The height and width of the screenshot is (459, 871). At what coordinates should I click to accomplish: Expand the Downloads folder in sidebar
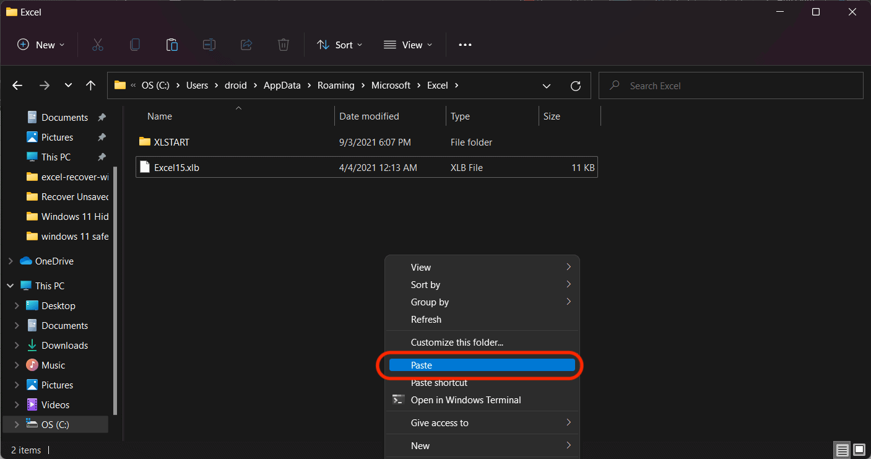tap(17, 346)
